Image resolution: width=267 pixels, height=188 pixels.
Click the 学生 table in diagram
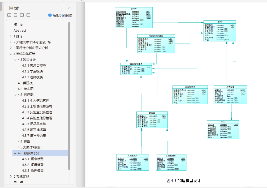(223, 130)
